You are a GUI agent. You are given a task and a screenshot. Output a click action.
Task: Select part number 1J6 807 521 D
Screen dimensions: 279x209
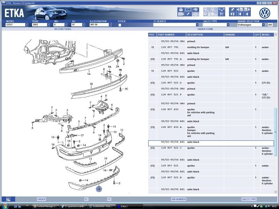point(171,83)
